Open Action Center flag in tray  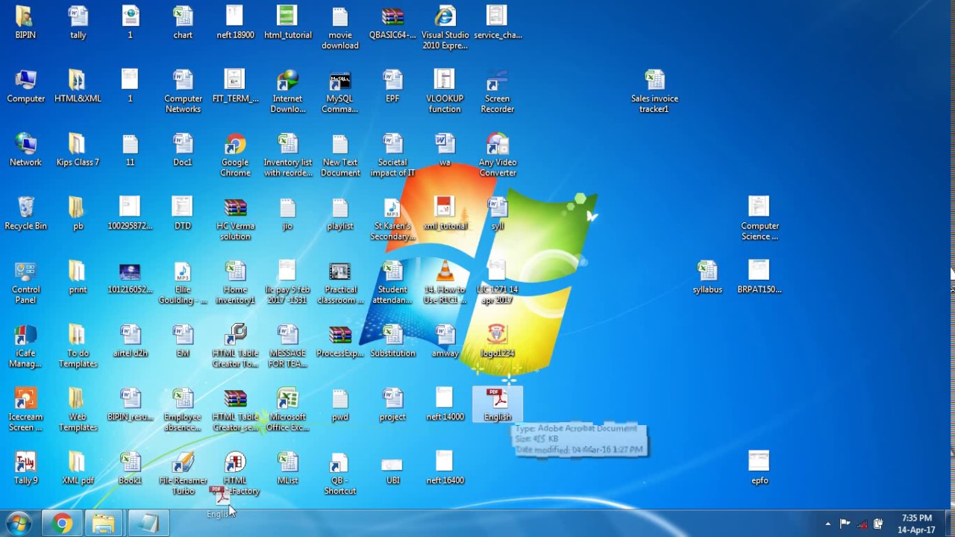tap(845, 524)
